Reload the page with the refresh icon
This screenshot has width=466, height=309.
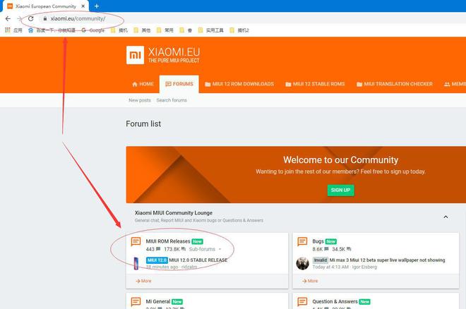click(31, 18)
